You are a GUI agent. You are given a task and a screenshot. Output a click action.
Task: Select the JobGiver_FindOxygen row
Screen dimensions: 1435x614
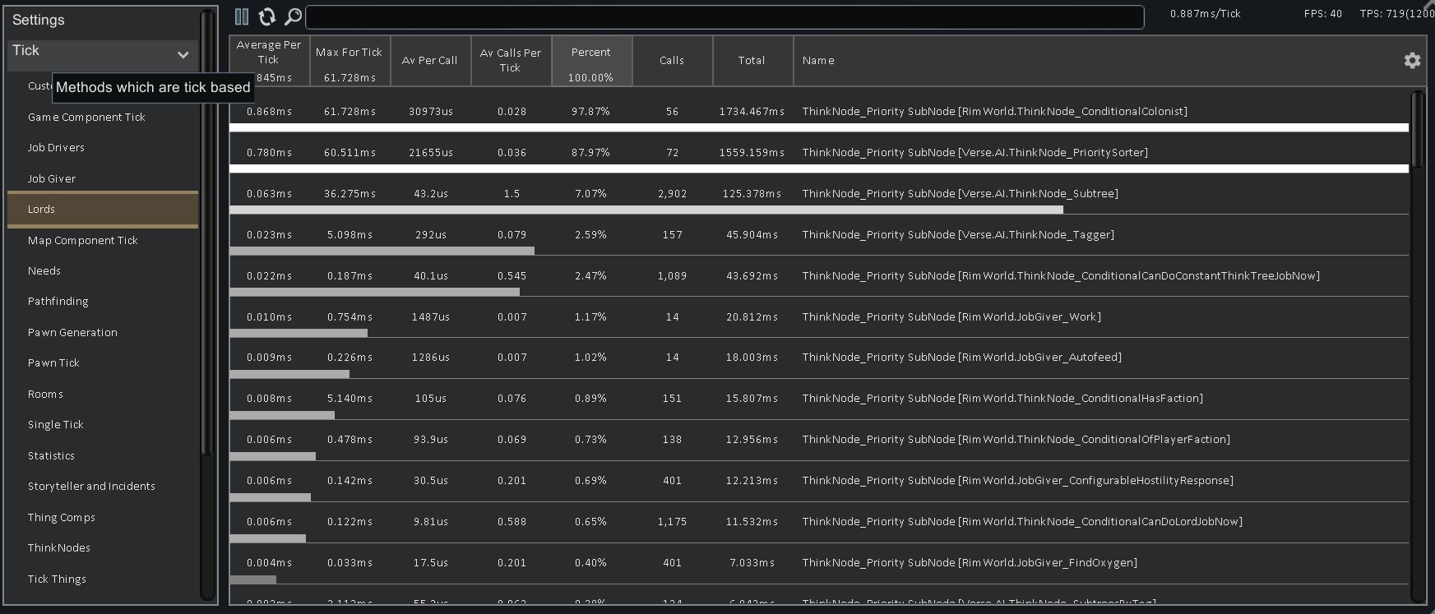point(819,563)
